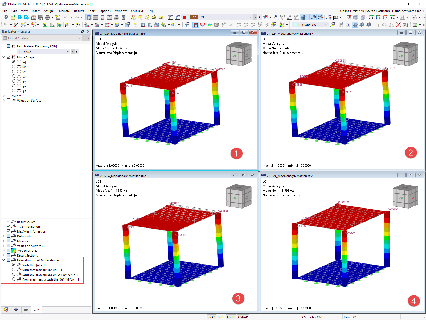
Task: Click red color swatch beside AE label
Action: pos(184,17)
